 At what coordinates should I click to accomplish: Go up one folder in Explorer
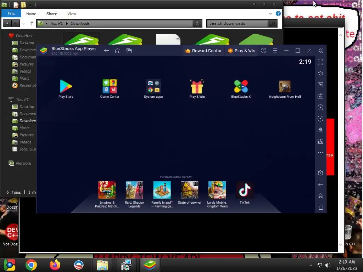pyautogui.click(x=32, y=23)
